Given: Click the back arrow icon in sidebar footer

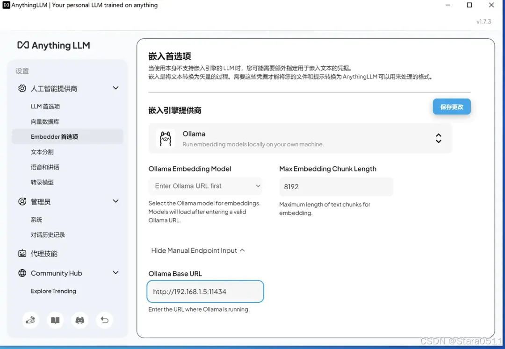Looking at the screenshot, I should pyautogui.click(x=104, y=320).
